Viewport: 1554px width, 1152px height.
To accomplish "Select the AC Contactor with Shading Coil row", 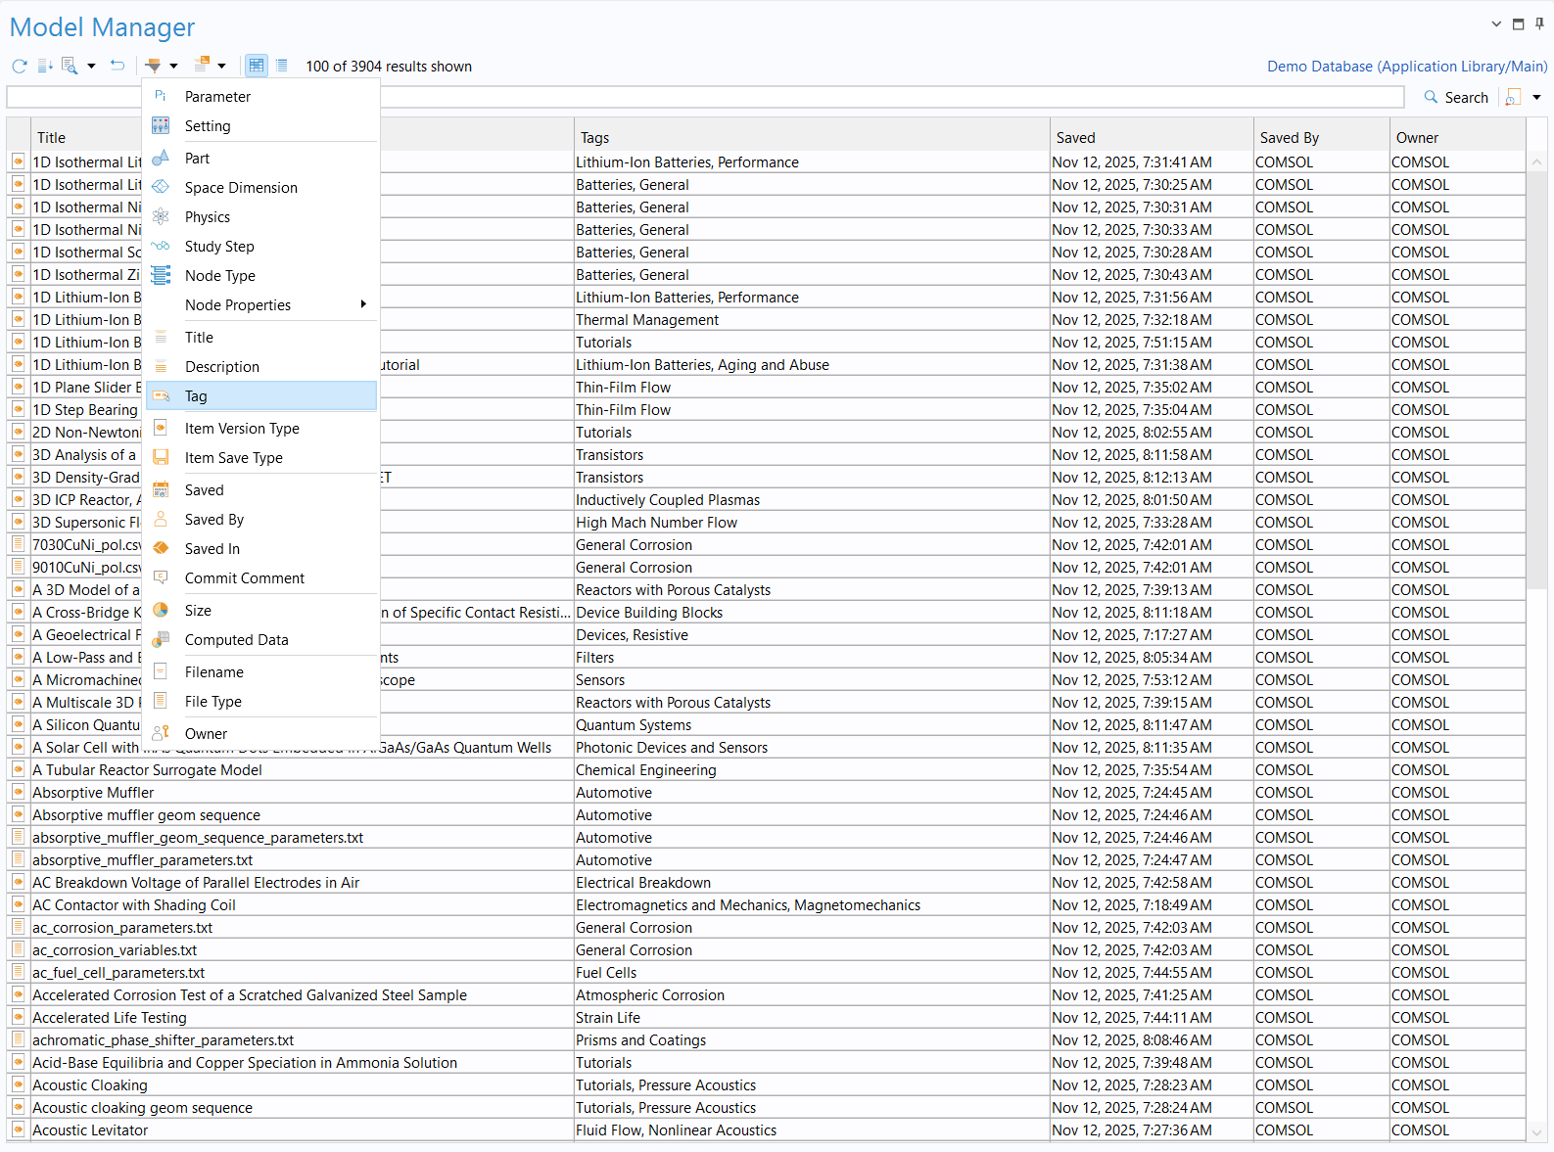I will (x=767, y=905).
